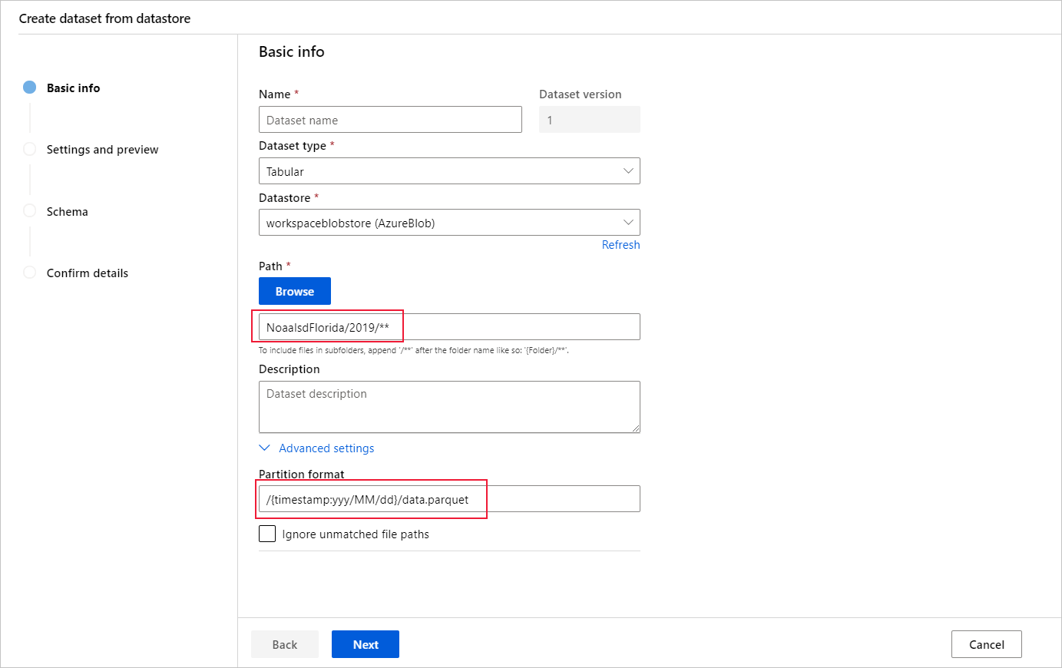Click the Basic info step circle icon

(x=30, y=88)
